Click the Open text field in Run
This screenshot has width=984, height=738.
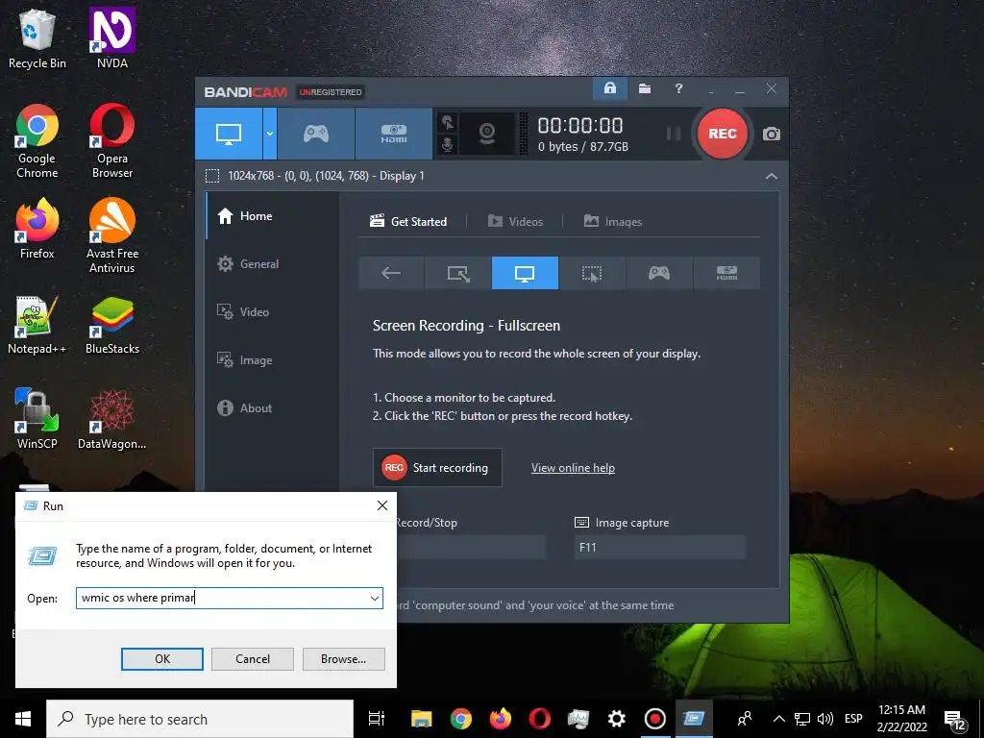tap(221, 598)
